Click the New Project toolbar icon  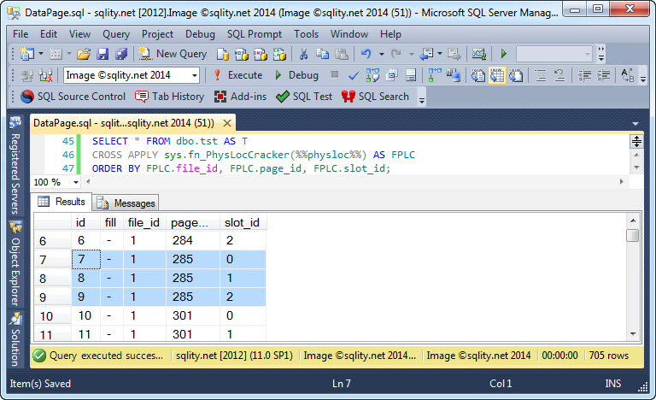[27, 54]
